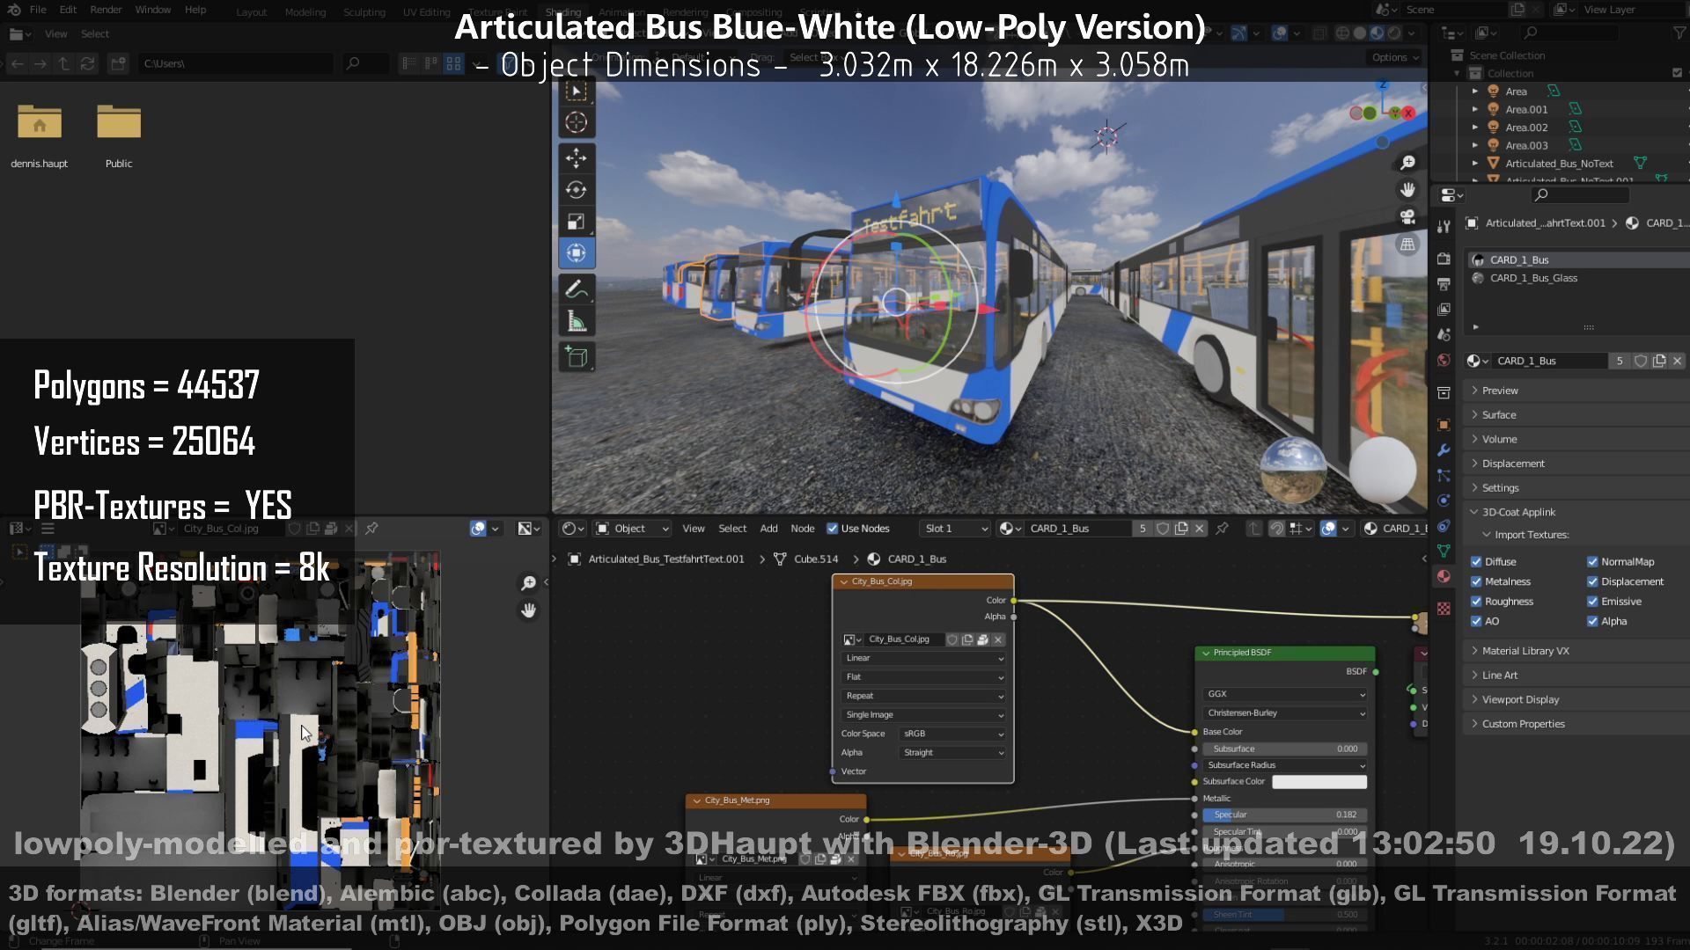Screen dimensions: 1690x950
Task: Uncheck Emissive import texture
Action: (1592, 602)
